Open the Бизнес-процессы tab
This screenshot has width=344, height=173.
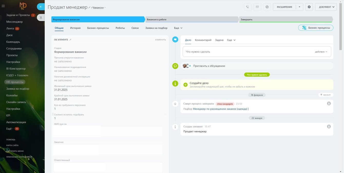point(98,28)
